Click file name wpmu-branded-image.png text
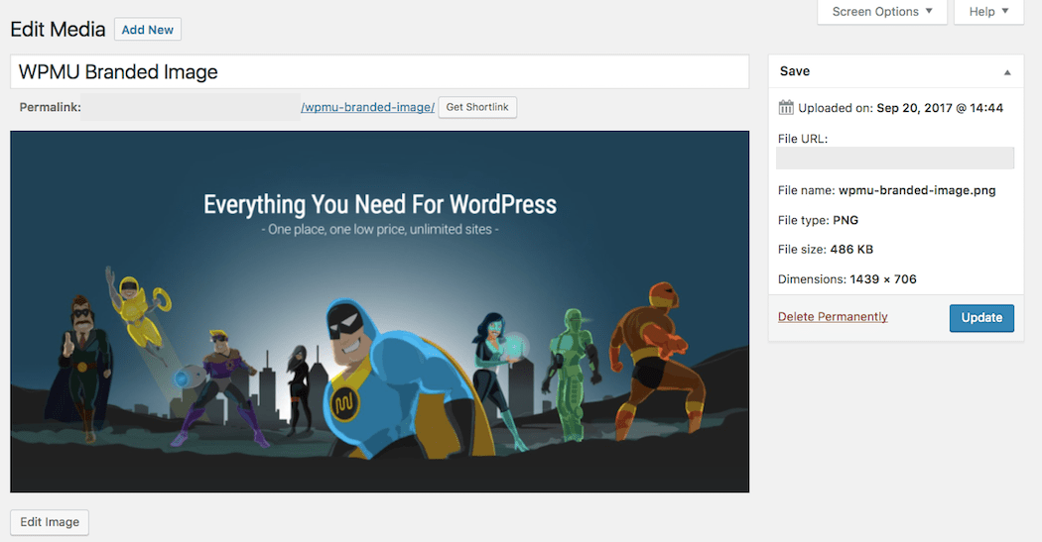 917,190
